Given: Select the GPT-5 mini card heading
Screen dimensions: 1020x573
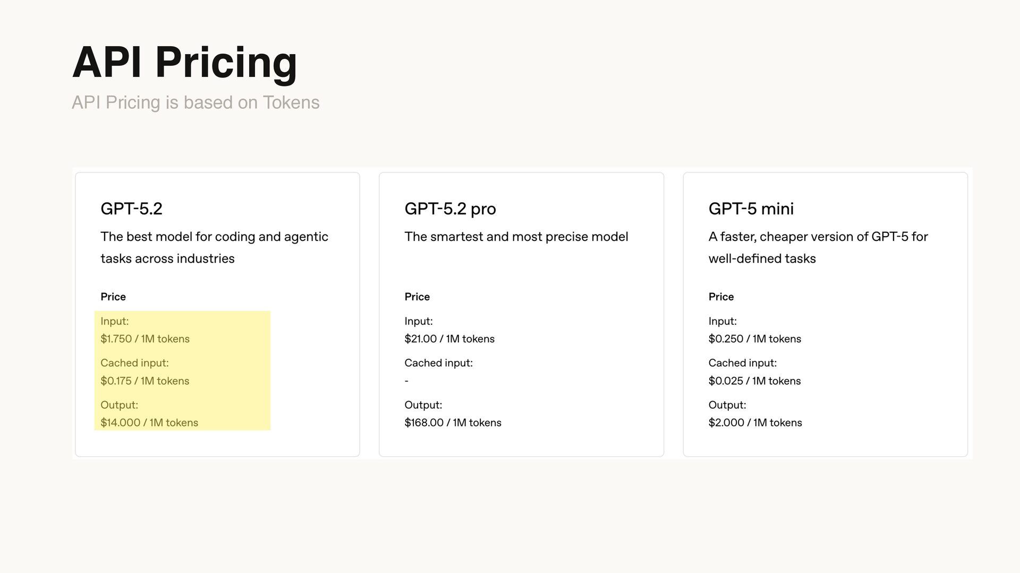Looking at the screenshot, I should point(751,209).
